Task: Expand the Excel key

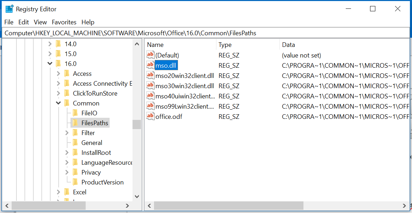Action: pyautogui.click(x=59, y=192)
